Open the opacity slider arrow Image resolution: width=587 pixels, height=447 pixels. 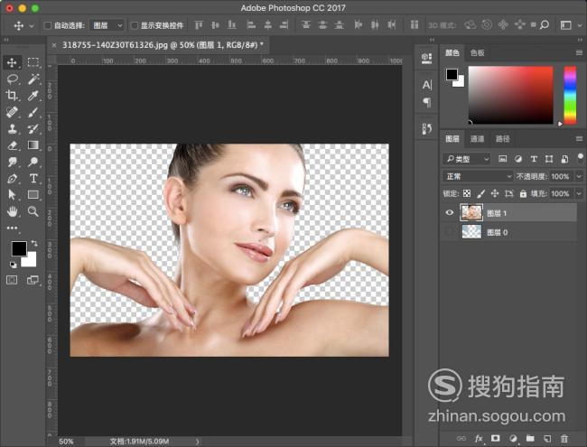tap(579, 176)
